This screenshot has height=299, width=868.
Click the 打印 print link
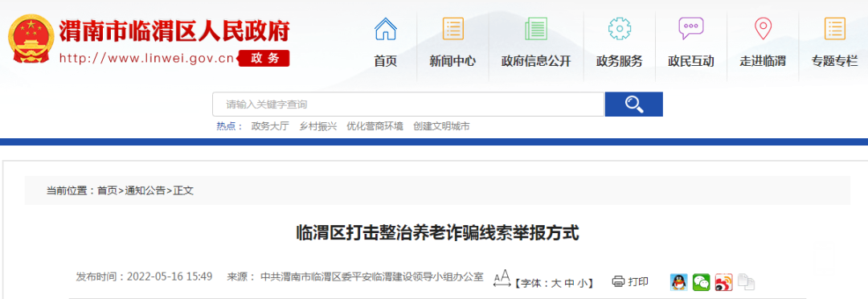click(637, 282)
